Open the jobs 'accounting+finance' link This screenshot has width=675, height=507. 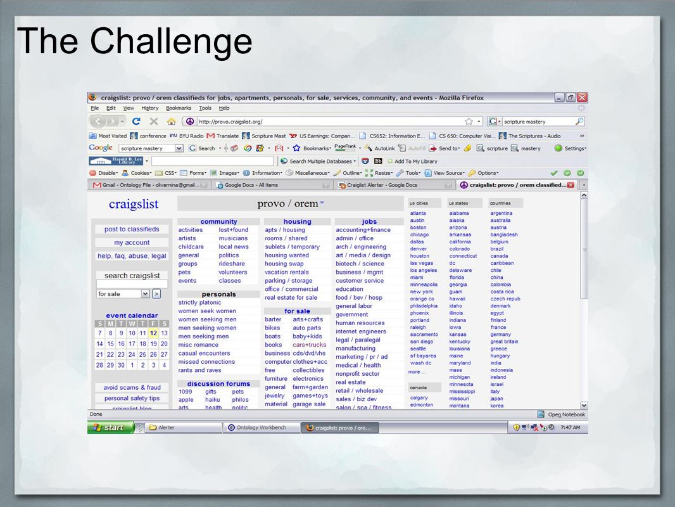tap(363, 230)
